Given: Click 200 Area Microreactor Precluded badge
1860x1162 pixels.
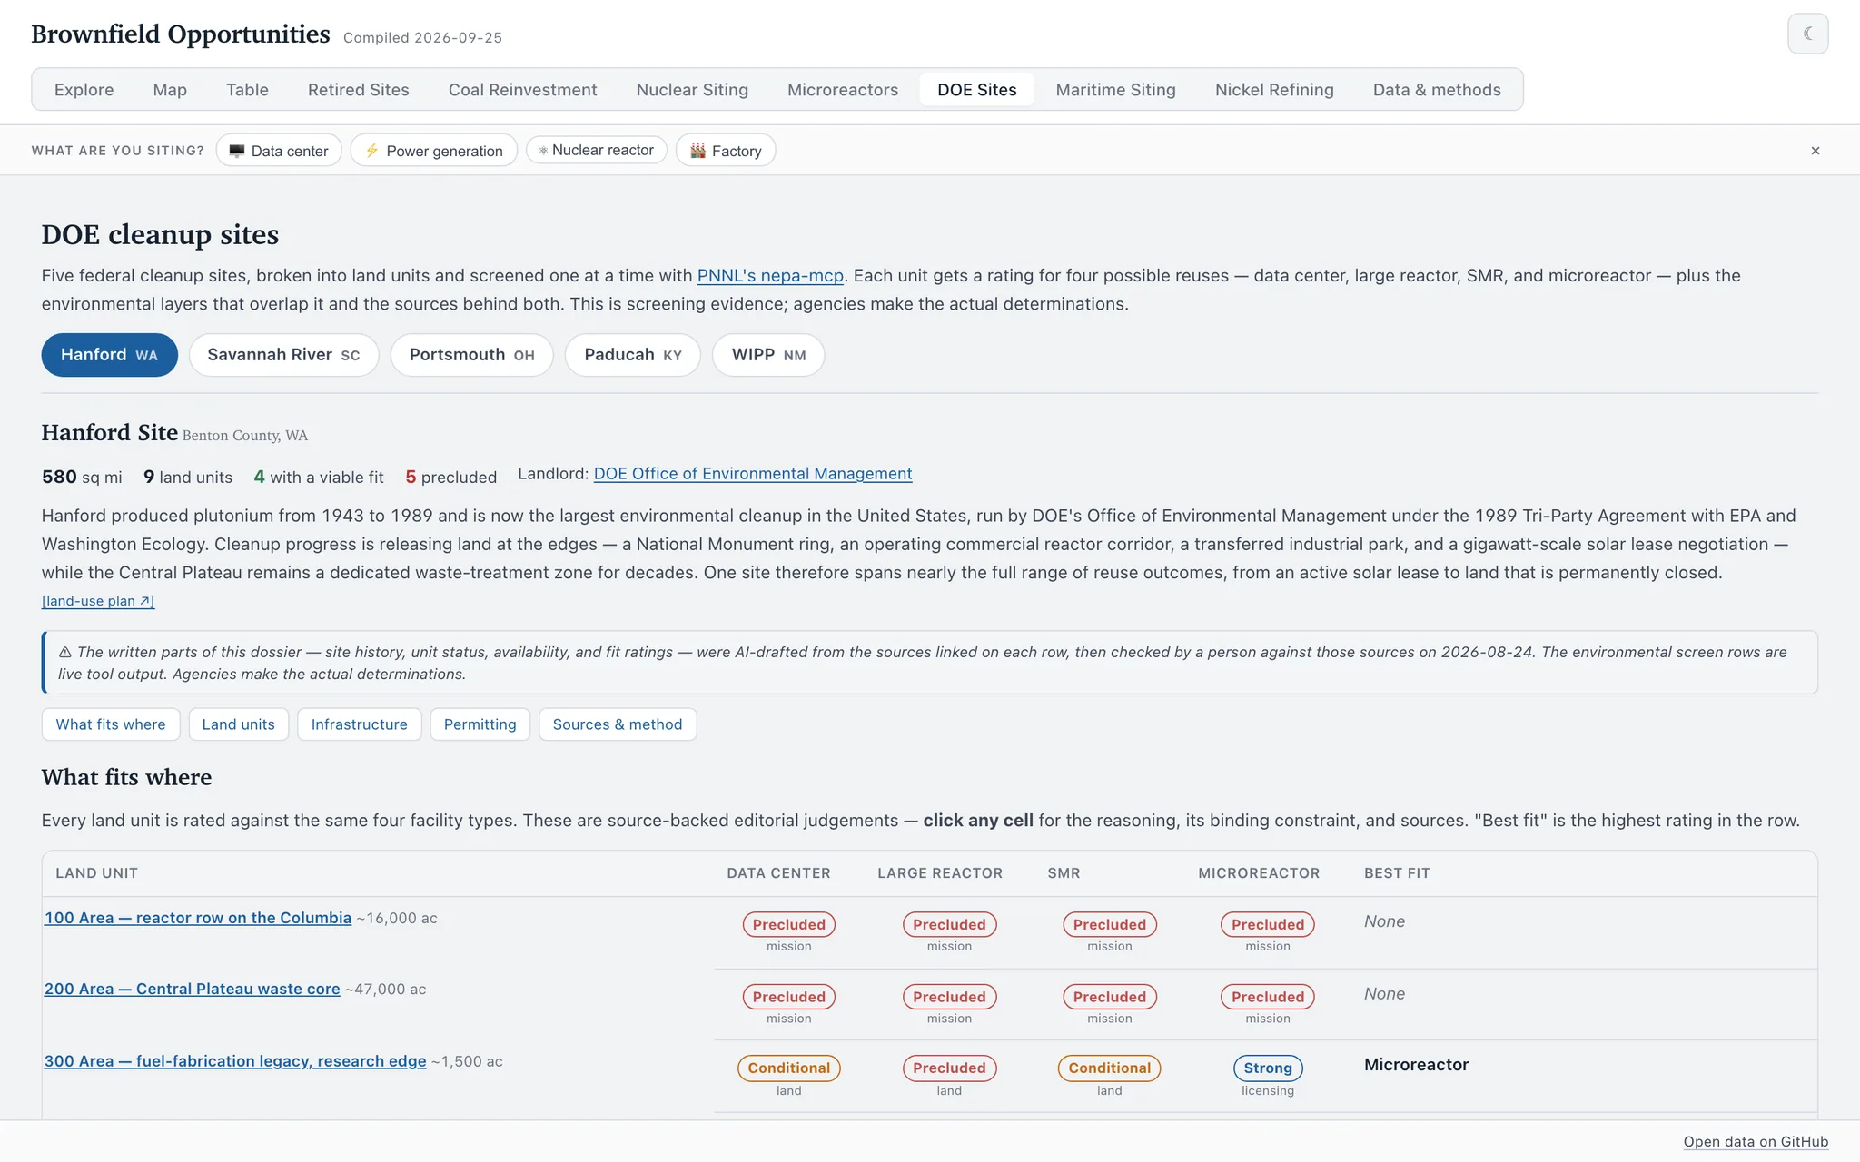Looking at the screenshot, I should tap(1268, 997).
